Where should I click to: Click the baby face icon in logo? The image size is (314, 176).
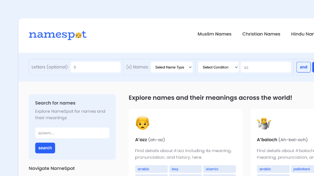[78, 35]
